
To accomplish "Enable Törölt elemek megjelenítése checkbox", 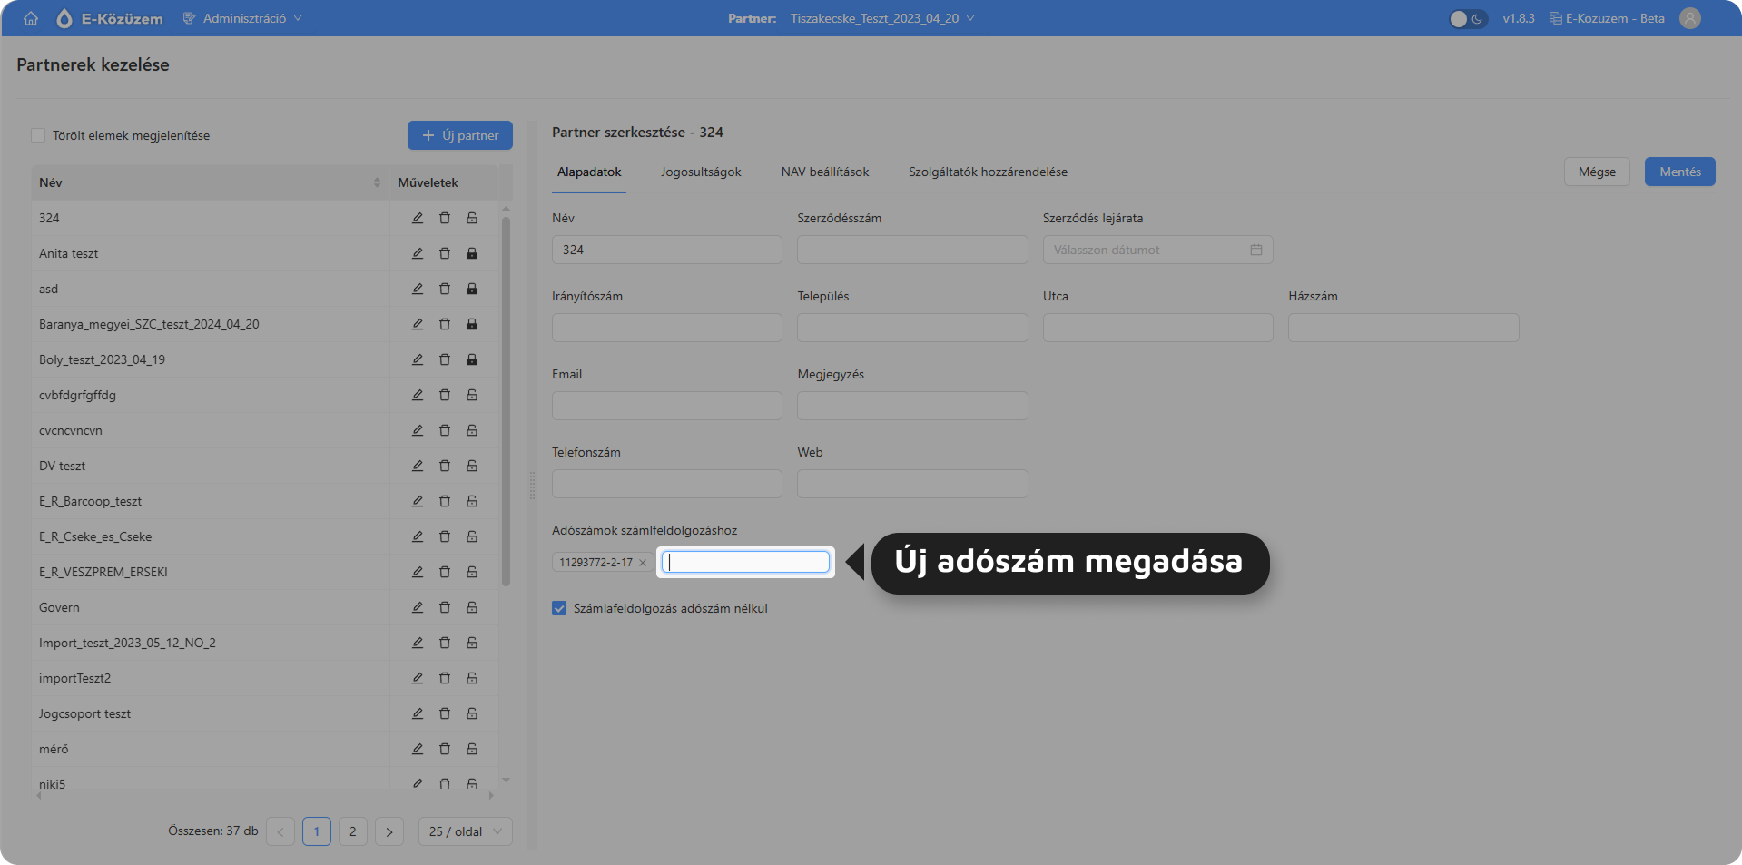I will [x=38, y=135].
